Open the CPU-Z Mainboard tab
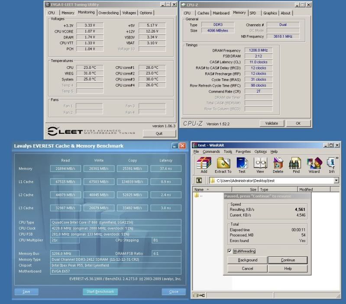 coord(221,13)
